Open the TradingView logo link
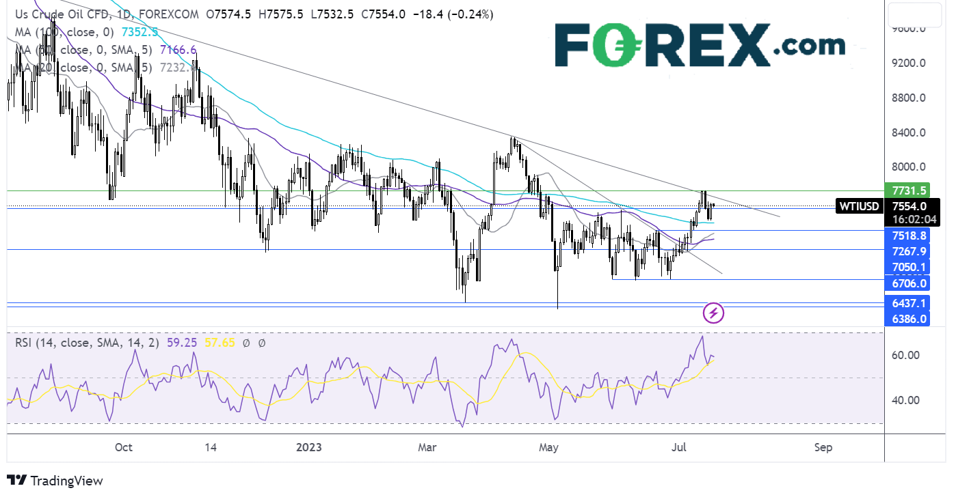This screenshot has width=956, height=497. 55,481
